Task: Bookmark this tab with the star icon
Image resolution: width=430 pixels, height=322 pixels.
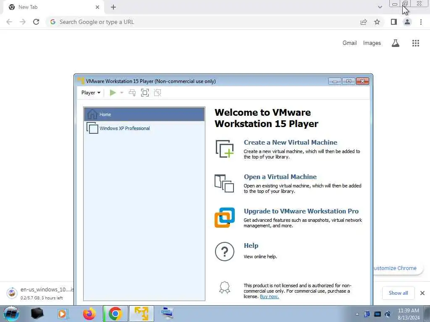Action: (377, 22)
